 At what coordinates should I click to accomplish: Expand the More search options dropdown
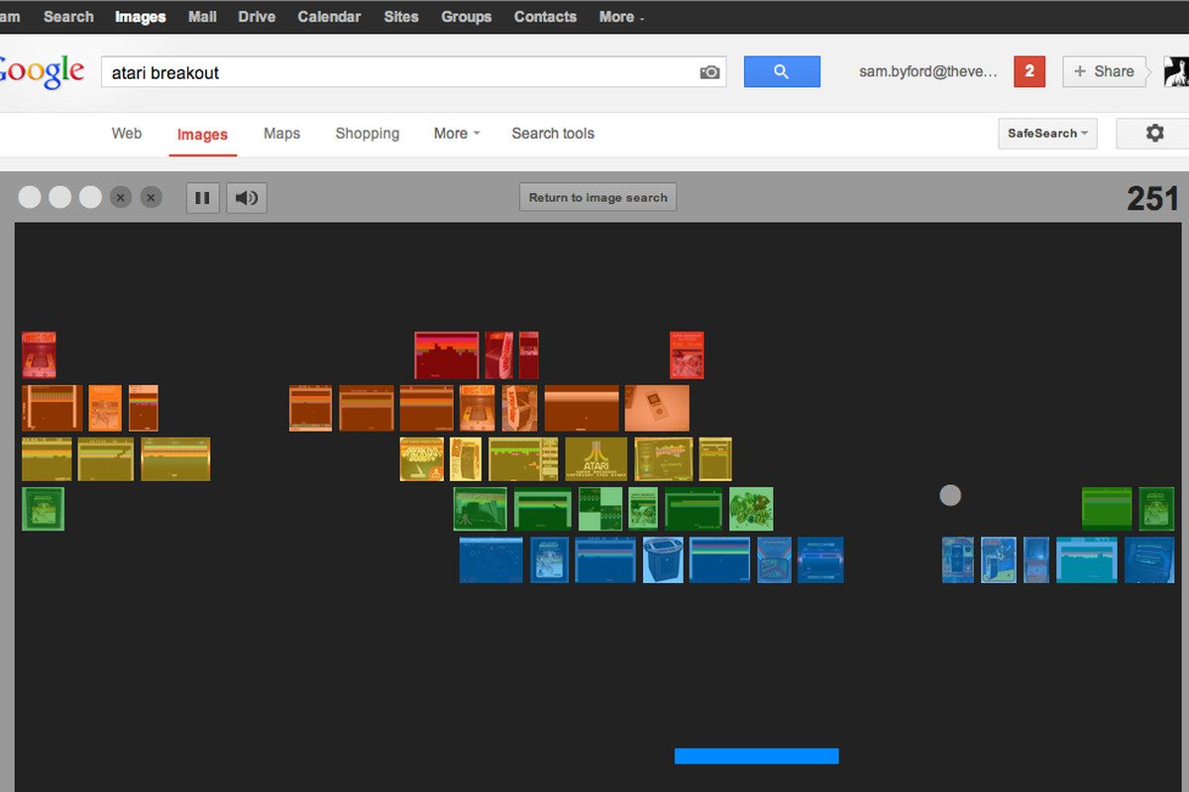456,134
